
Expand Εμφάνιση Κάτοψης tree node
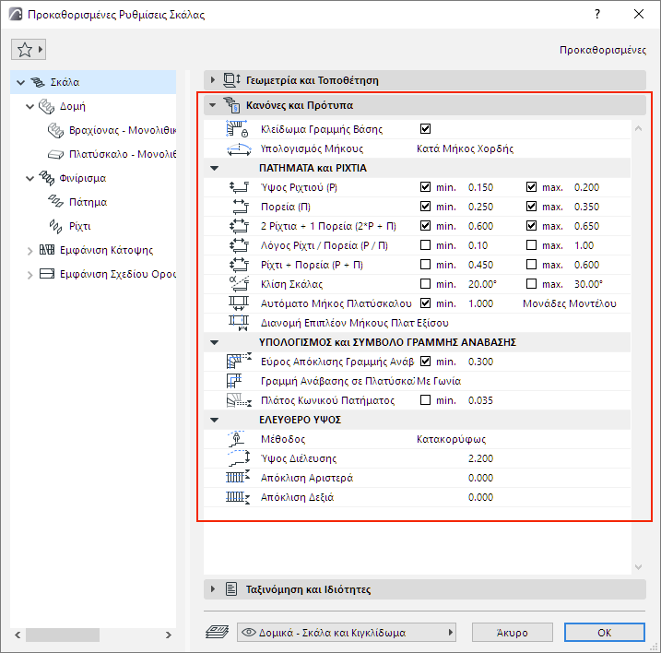[x=30, y=251]
